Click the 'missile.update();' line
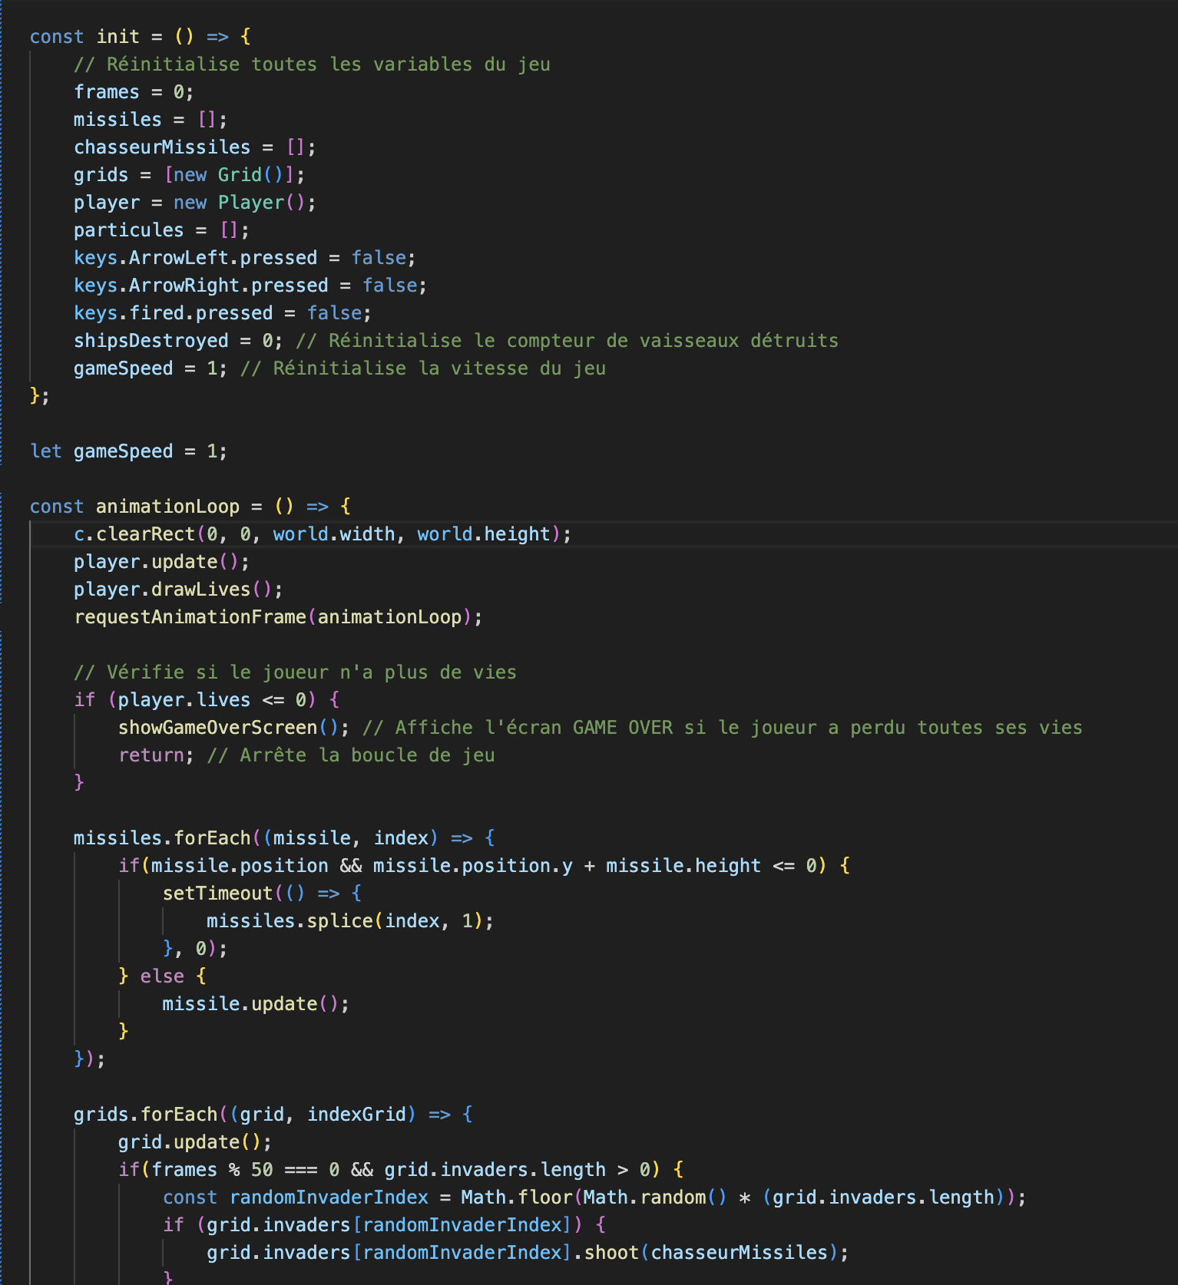This screenshot has width=1178, height=1285. (x=256, y=1004)
